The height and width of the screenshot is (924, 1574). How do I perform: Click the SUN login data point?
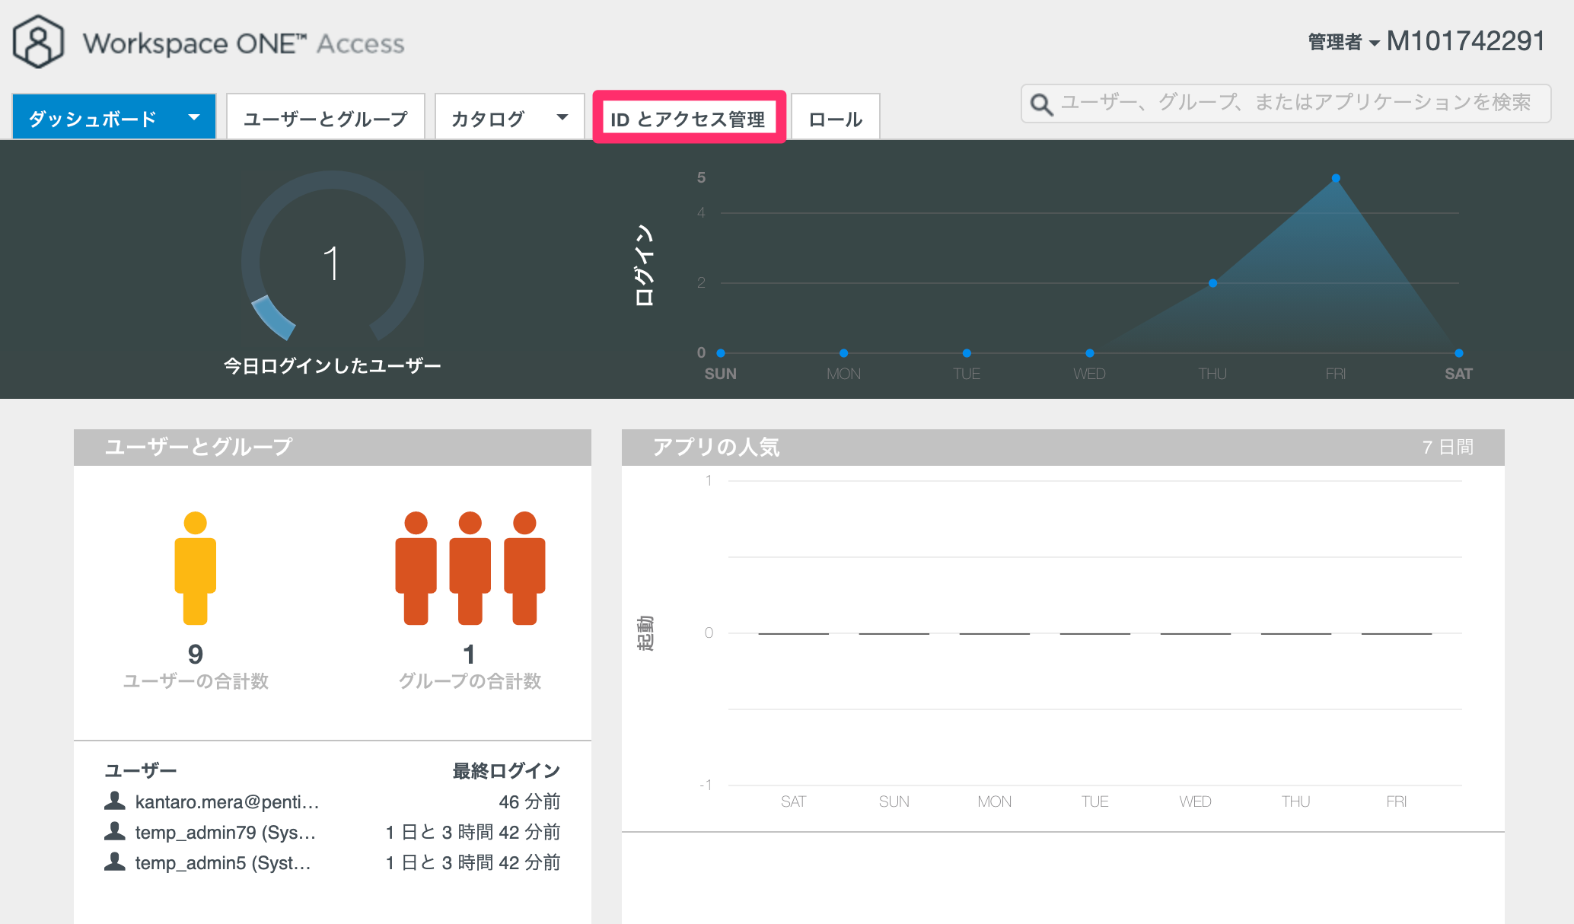[721, 353]
